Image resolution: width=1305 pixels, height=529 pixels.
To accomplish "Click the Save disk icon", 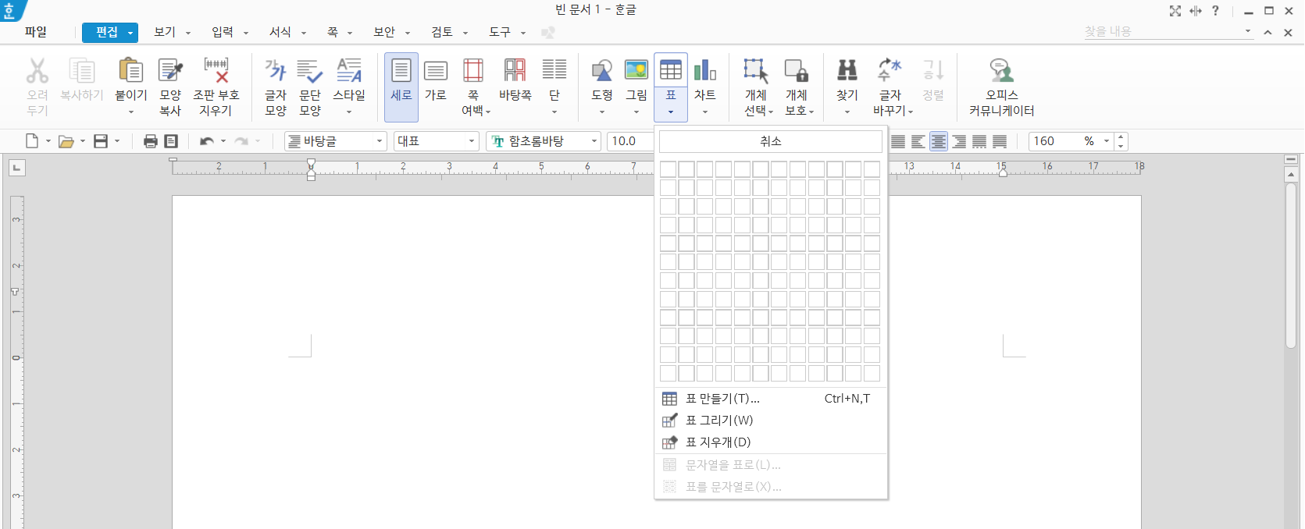I will tap(101, 141).
